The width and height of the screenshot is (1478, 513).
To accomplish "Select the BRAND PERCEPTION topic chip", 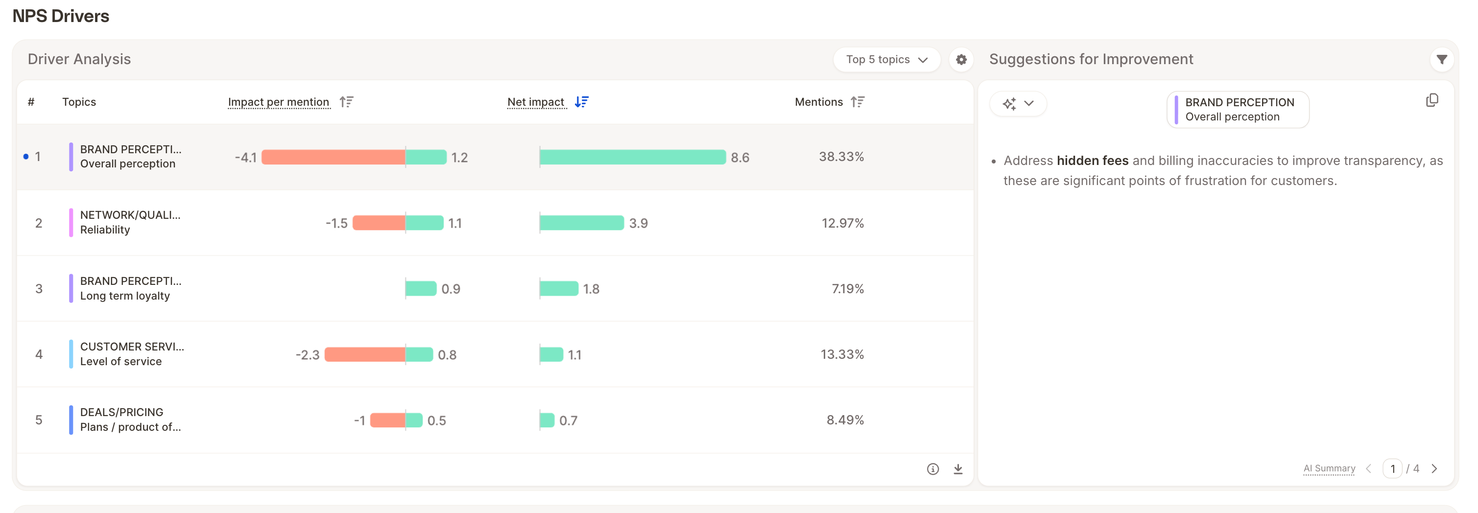I will [x=1238, y=110].
